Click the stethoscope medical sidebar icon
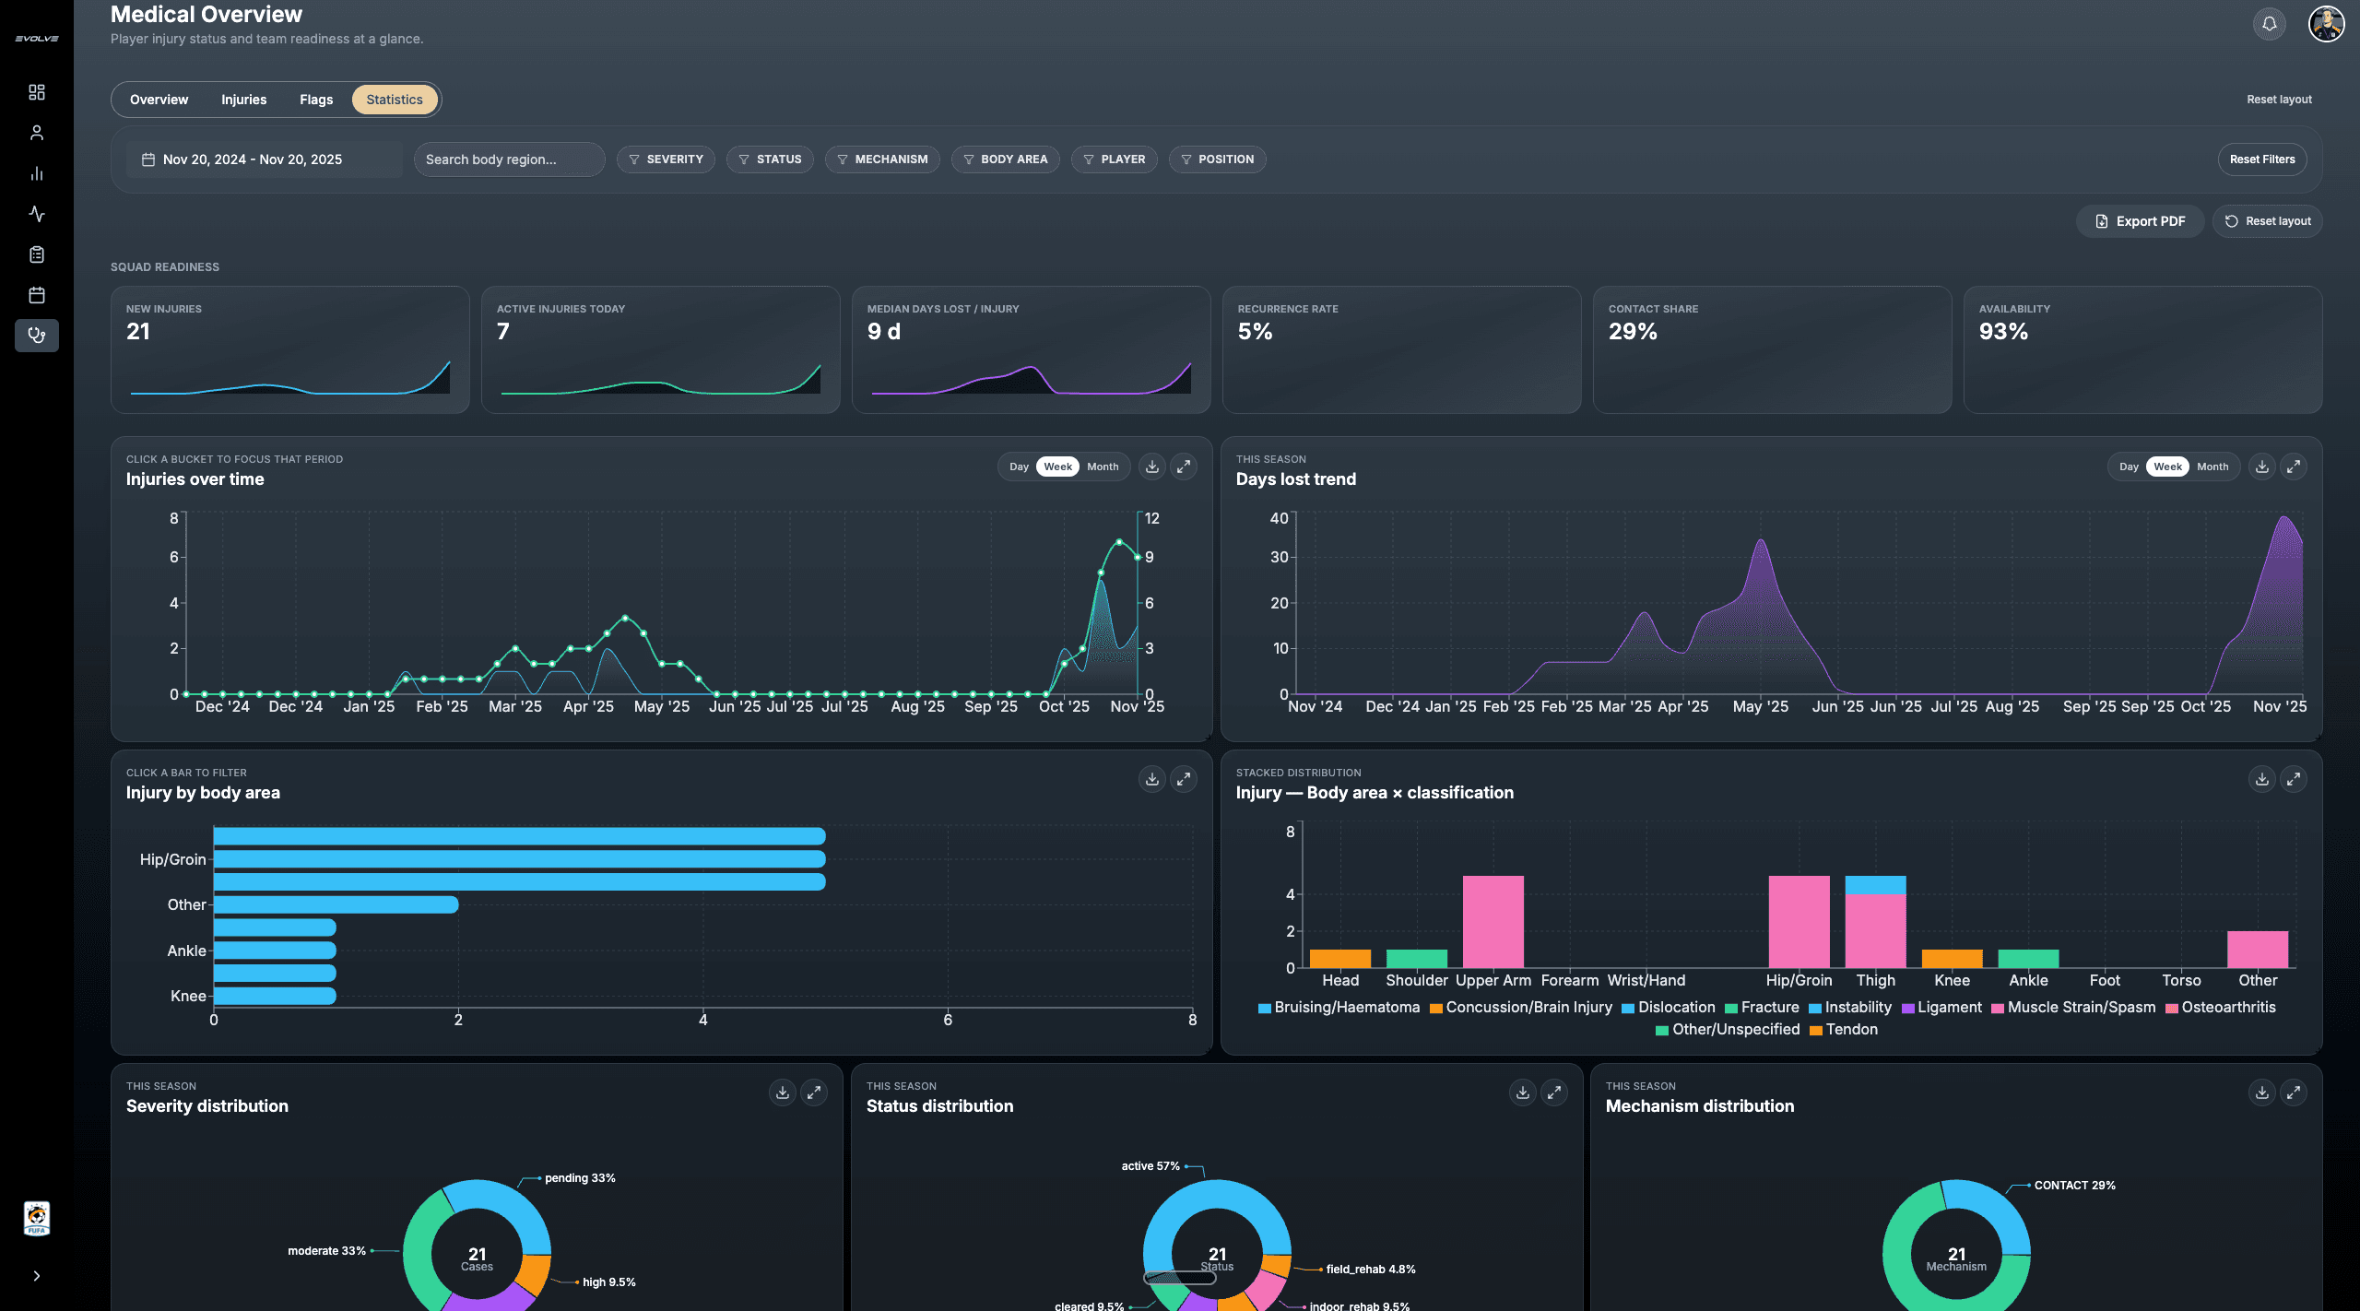The width and height of the screenshot is (2360, 1311). pyautogui.click(x=37, y=336)
